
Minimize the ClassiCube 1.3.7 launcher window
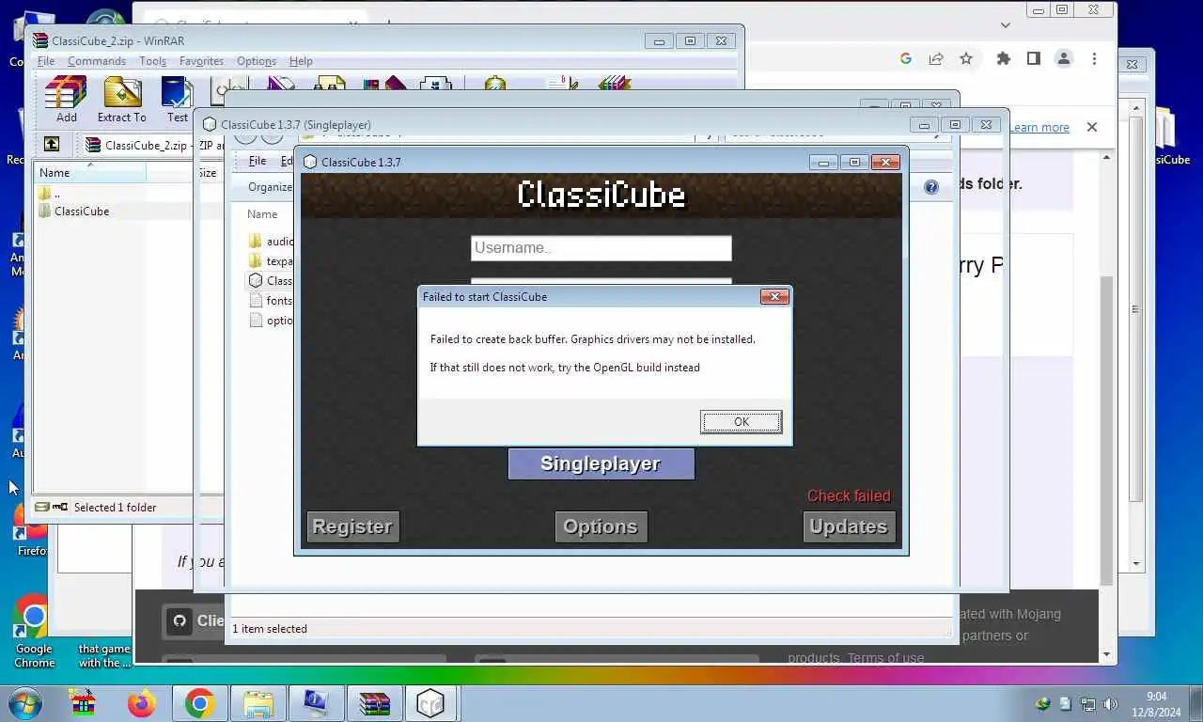pyautogui.click(x=823, y=162)
